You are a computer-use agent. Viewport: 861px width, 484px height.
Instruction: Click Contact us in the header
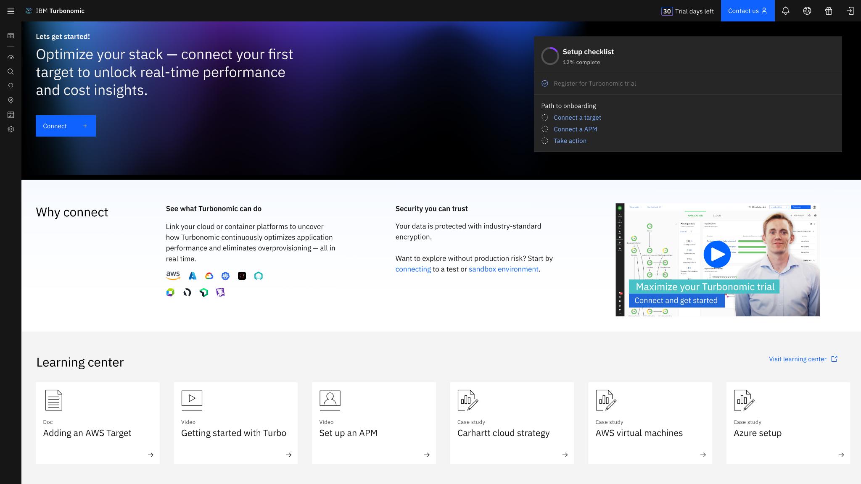pyautogui.click(x=747, y=11)
